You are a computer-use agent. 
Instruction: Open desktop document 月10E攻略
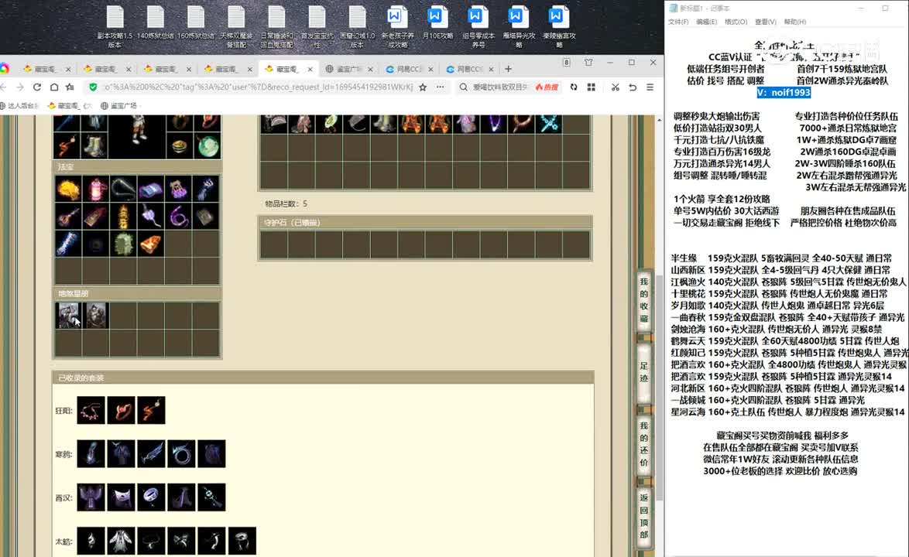(x=437, y=23)
